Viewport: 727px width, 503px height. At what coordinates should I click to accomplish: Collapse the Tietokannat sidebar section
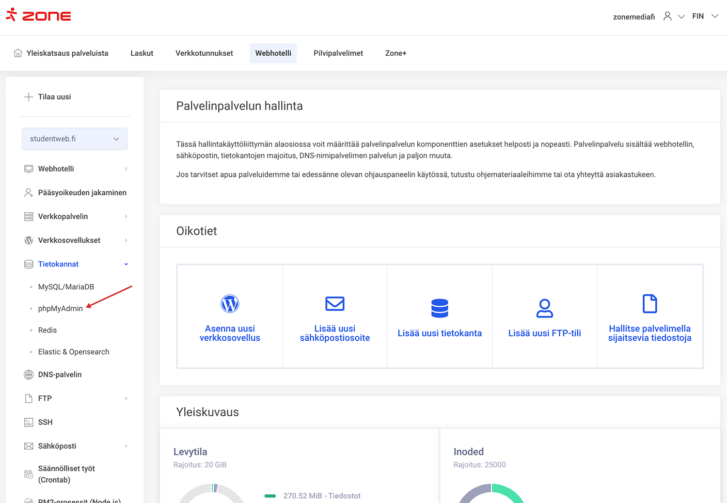(x=126, y=264)
